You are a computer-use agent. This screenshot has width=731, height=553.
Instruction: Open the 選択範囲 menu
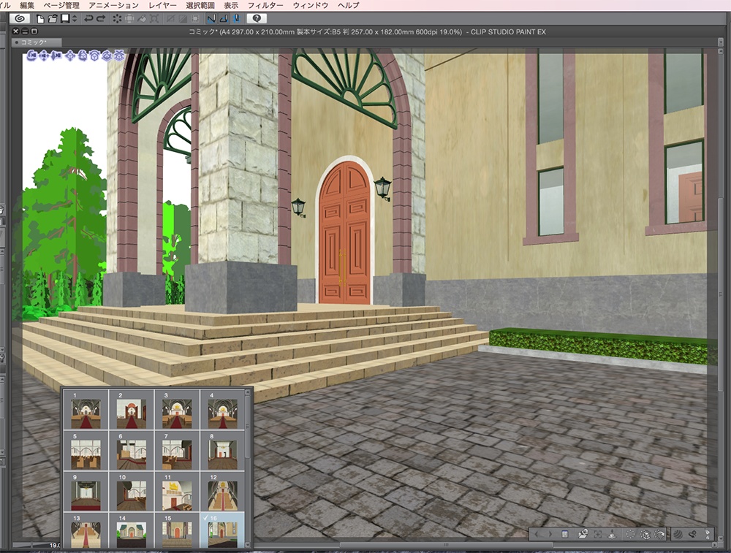click(200, 5)
